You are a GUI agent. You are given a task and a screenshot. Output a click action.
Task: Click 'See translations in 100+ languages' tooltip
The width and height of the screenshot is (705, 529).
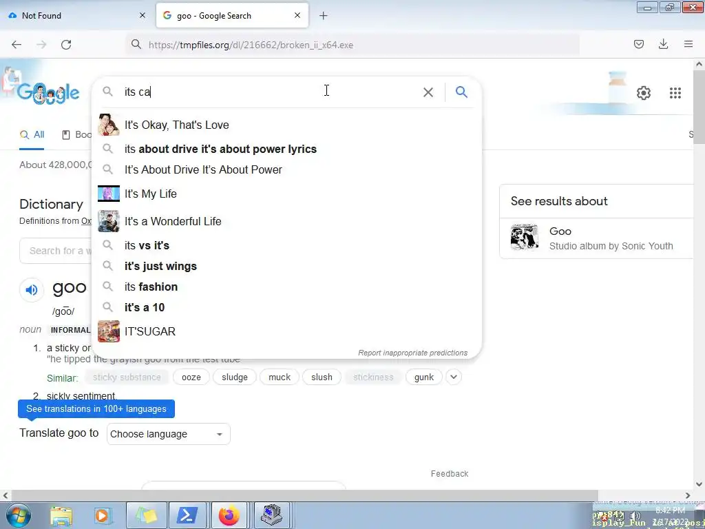coord(96,409)
